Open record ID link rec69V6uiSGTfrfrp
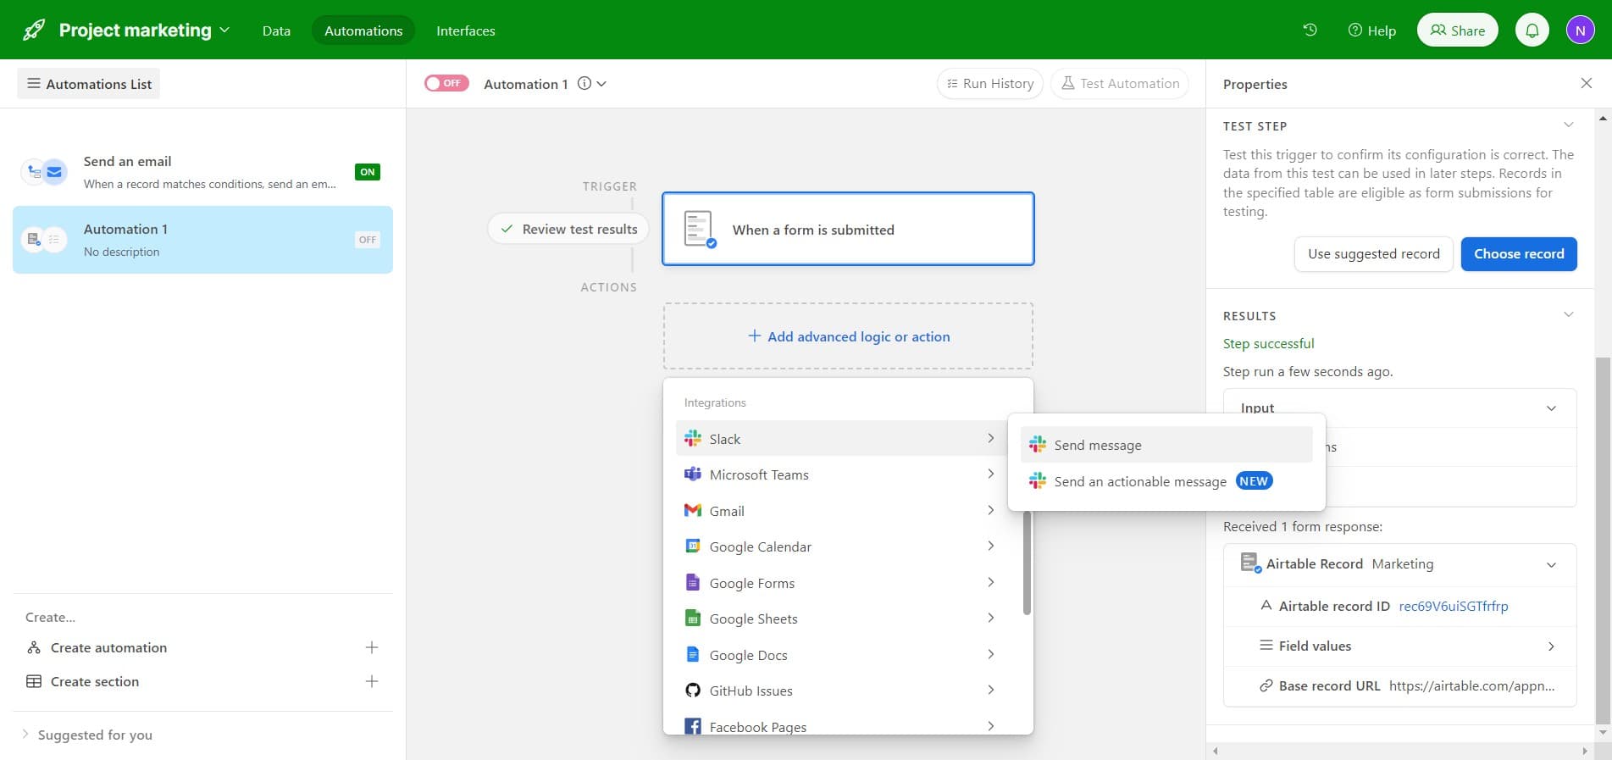This screenshot has width=1612, height=760. (x=1453, y=606)
